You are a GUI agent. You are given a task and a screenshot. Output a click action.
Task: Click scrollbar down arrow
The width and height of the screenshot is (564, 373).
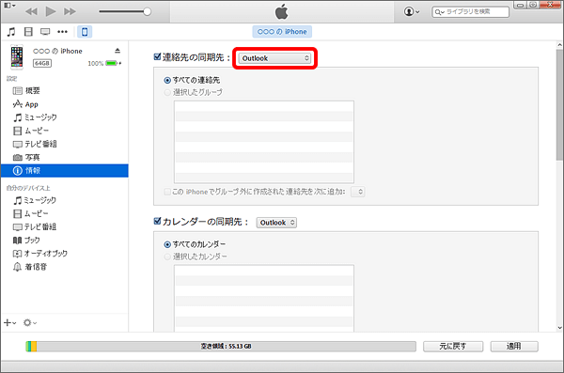click(559, 328)
